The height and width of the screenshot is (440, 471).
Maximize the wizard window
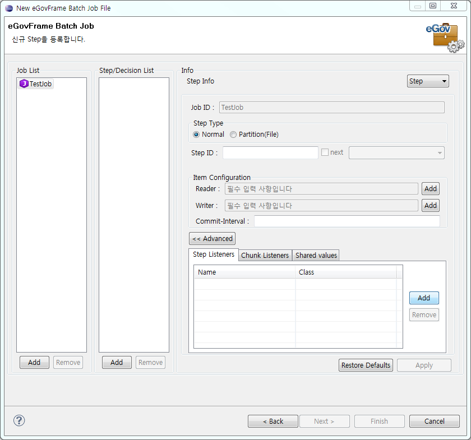[x=433, y=6]
